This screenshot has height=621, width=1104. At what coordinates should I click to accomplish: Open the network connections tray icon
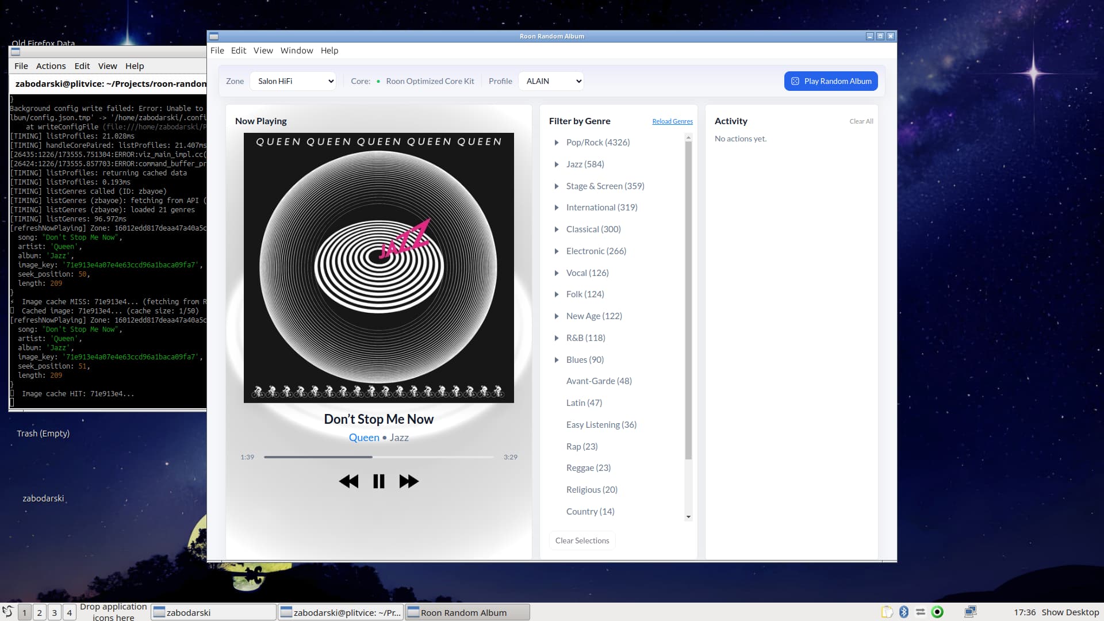coord(921,612)
